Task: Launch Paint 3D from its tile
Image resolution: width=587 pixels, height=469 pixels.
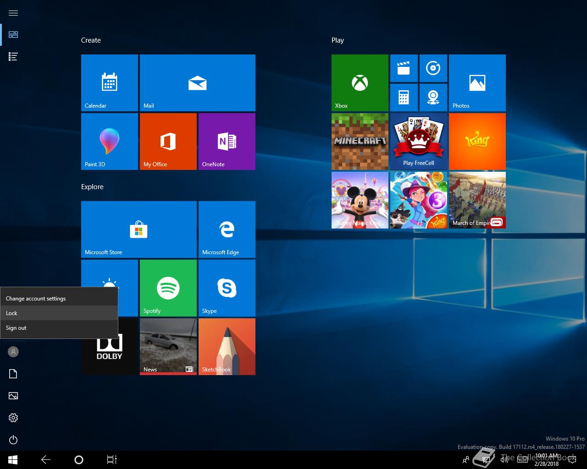Action: click(110, 142)
